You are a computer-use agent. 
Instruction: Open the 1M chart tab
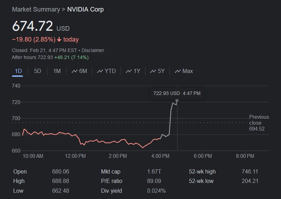57,71
